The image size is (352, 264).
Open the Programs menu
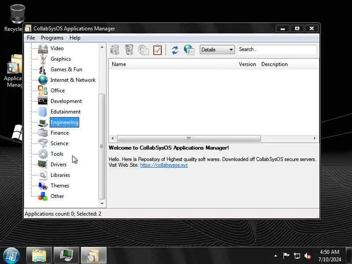[52, 38]
